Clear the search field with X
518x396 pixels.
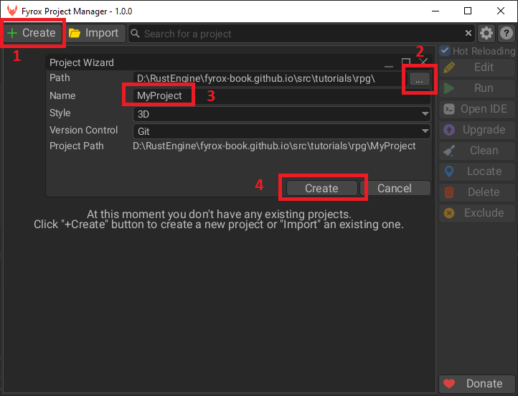pyautogui.click(x=468, y=33)
